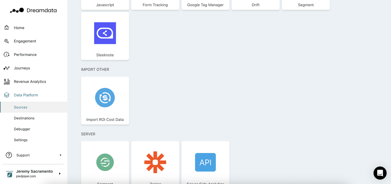
Task: Select the Form Tracking source card
Action: [x=155, y=5]
